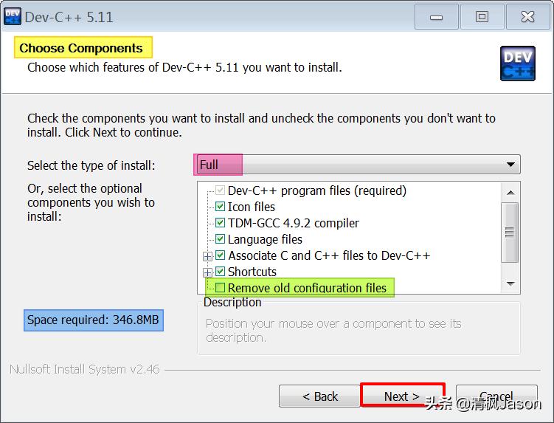Maximize the installer window

pos(482,16)
